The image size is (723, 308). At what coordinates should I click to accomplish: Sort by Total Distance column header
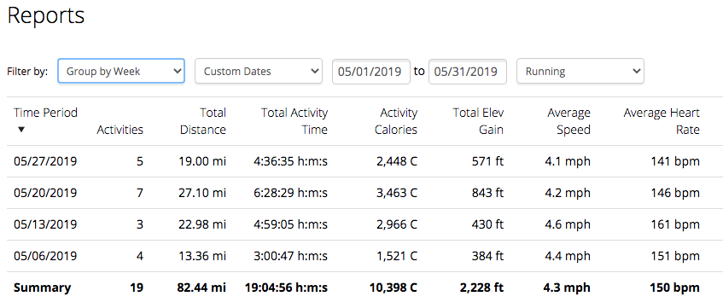(x=203, y=121)
